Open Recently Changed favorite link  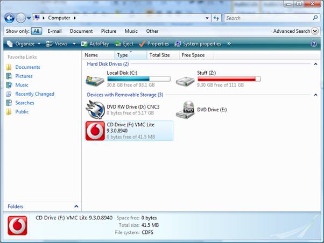tap(34, 94)
